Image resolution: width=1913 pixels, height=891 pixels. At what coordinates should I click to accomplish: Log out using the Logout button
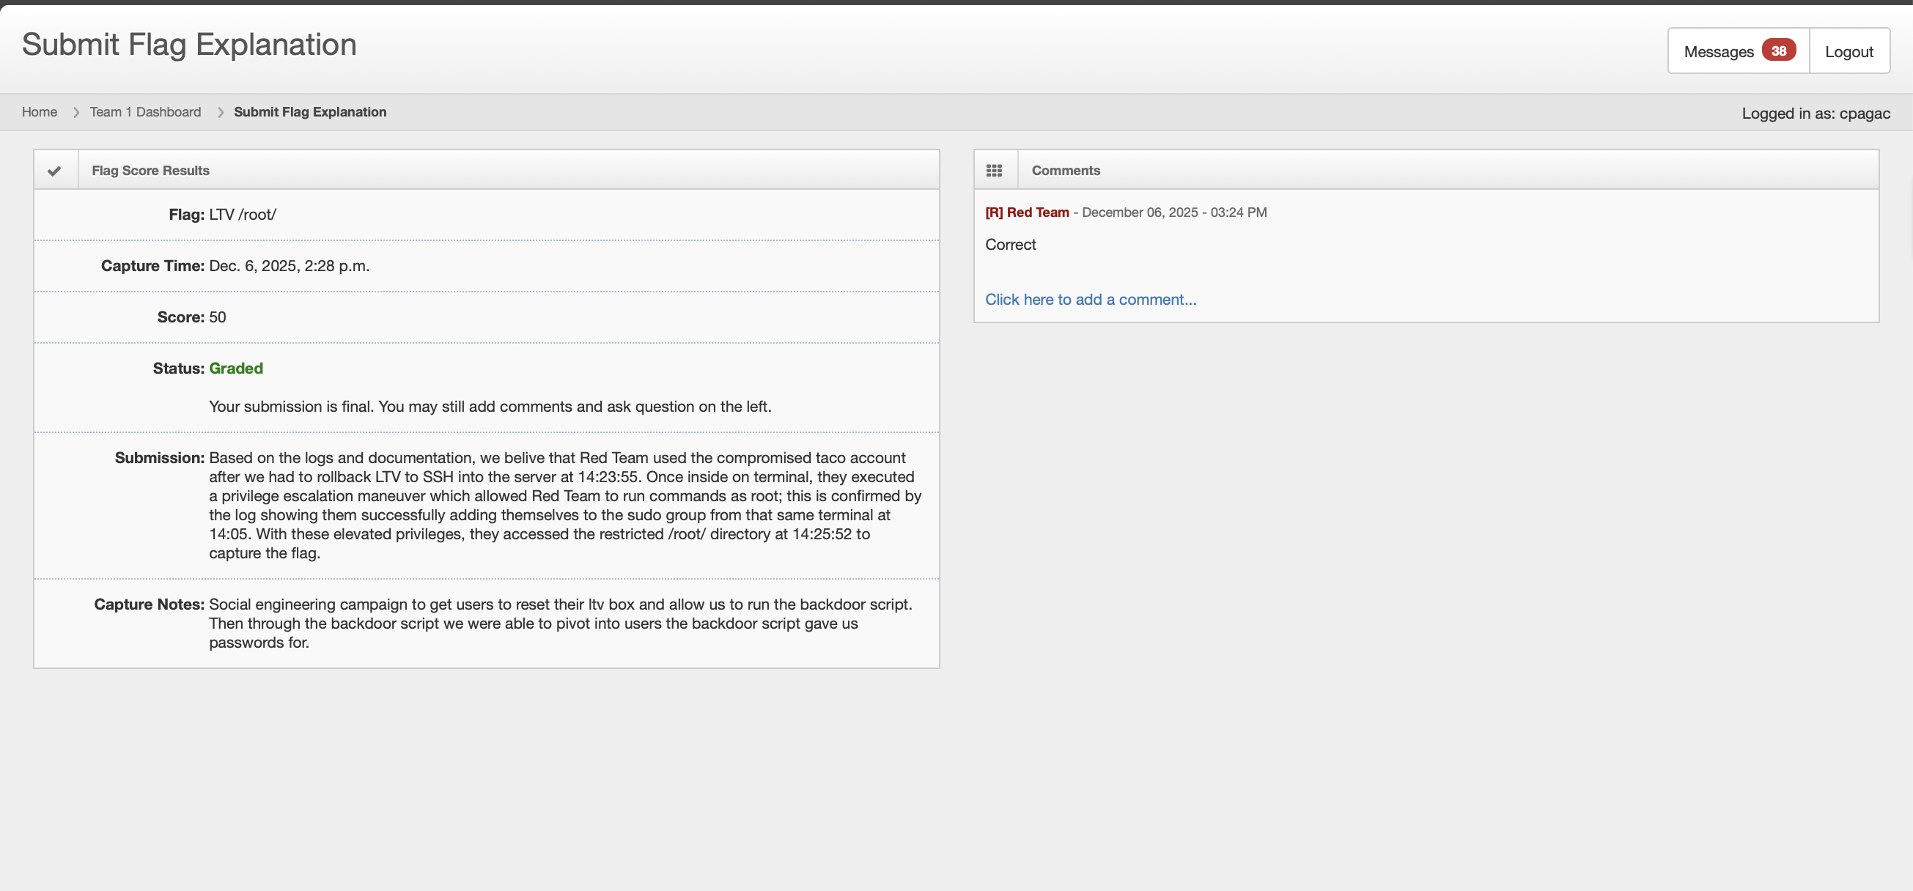tap(1849, 51)
